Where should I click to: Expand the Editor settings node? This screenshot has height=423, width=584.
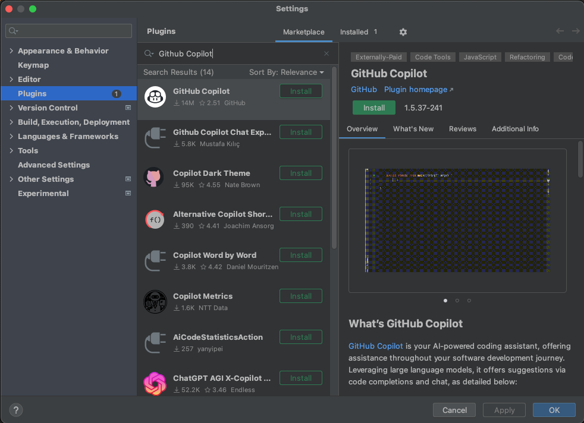click(11, 79)
